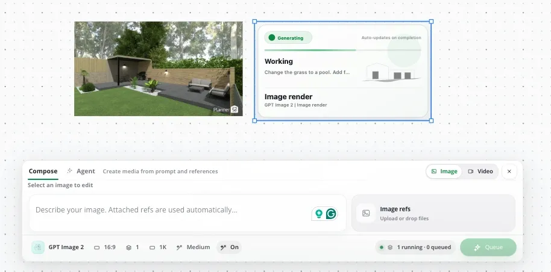Click the 'Change the grass to a pool' prompt text
This screenshot has height=272, width=551.
pos(307,72)
